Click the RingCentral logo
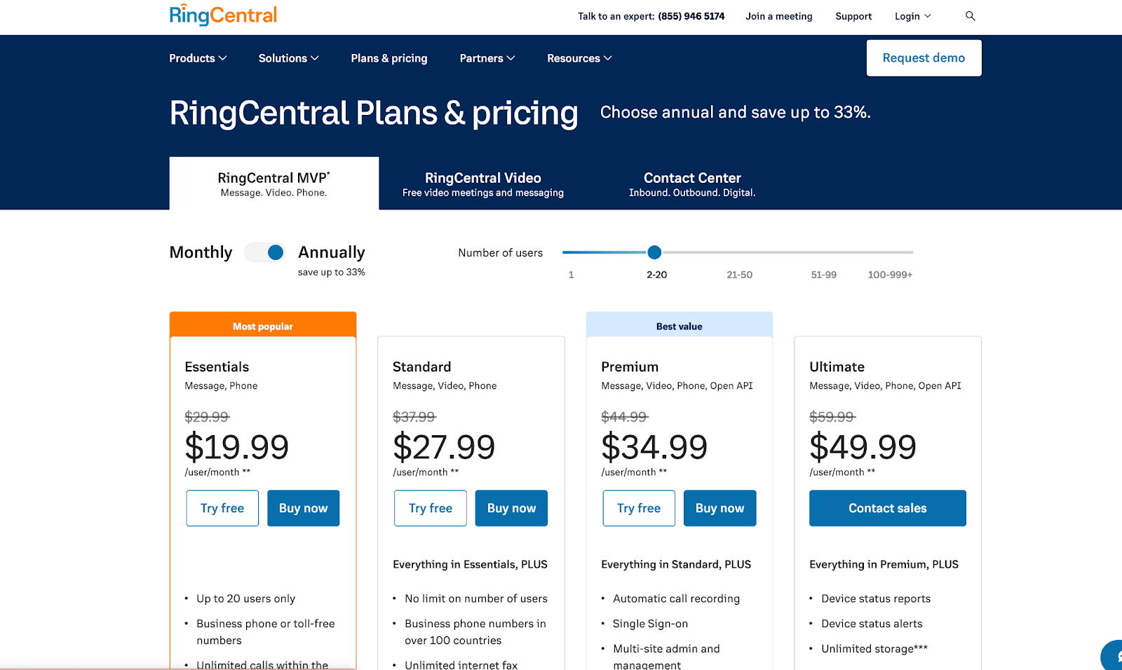Image resolution: width=1122 pixels, height=670 pixels. coord(223,15)
